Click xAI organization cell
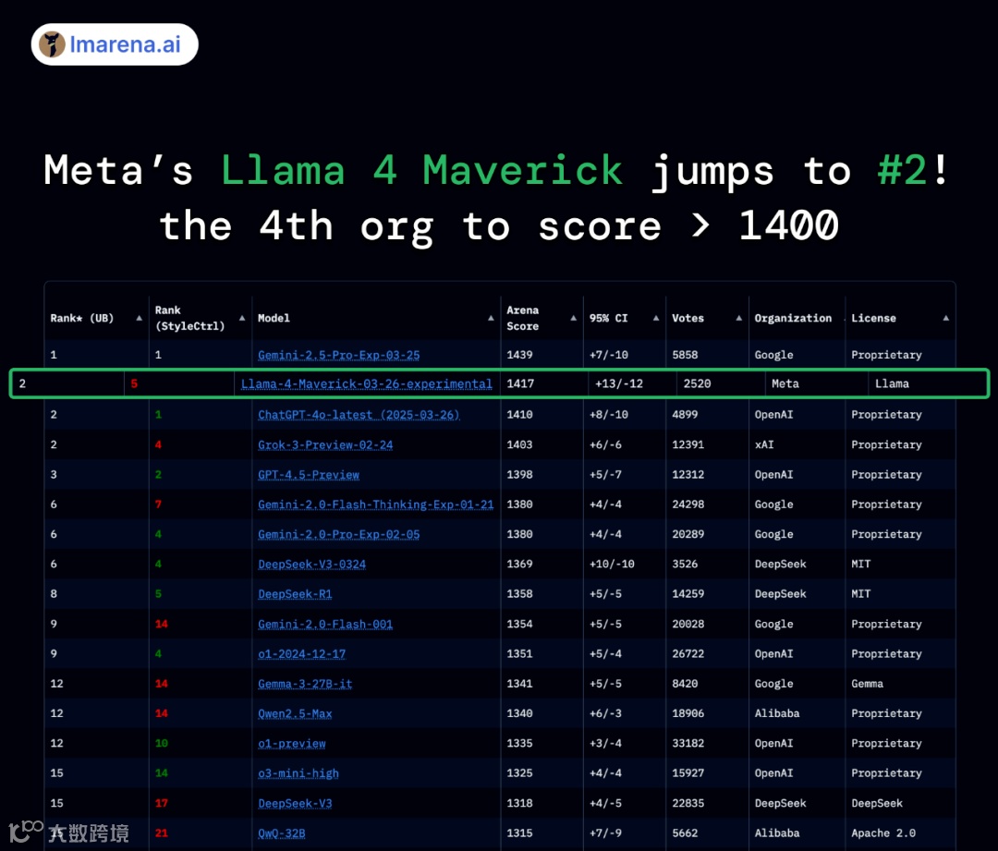The image size is (998, 851). tap(764, 445)
